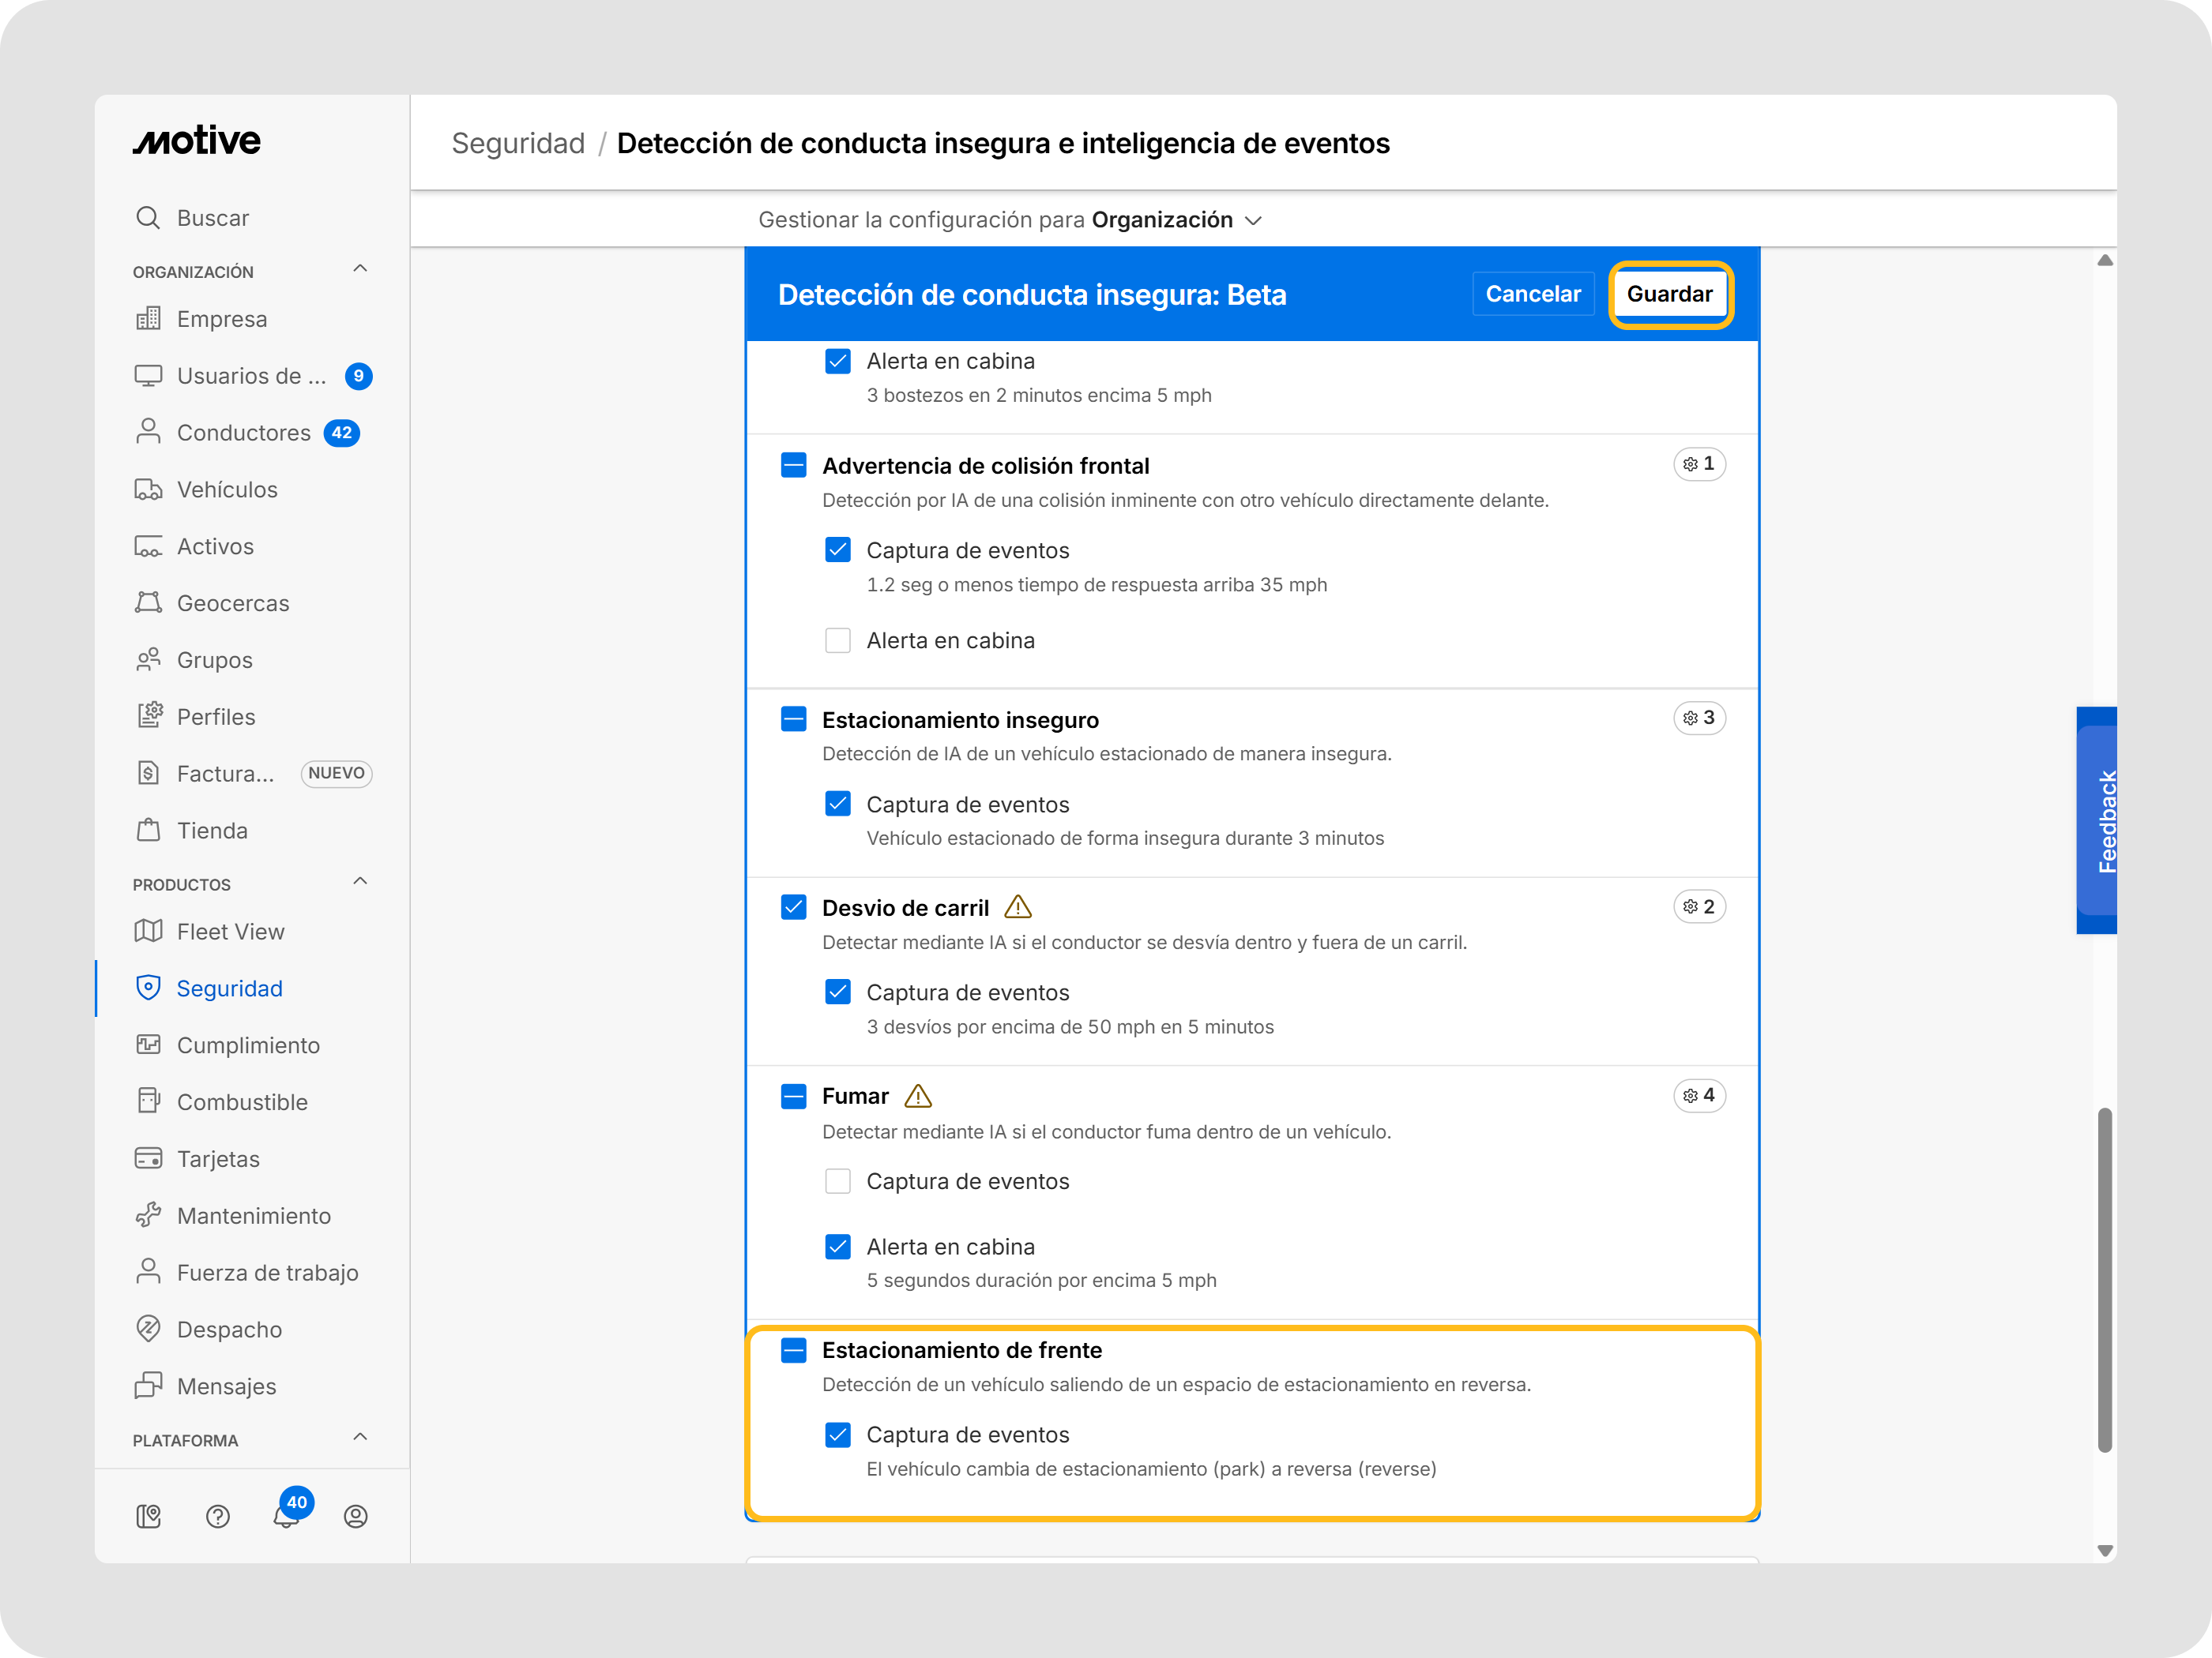Open the Organización configuration dropdown
This screenshot has height=1658, width=2212.
[x=1176, y=219]
